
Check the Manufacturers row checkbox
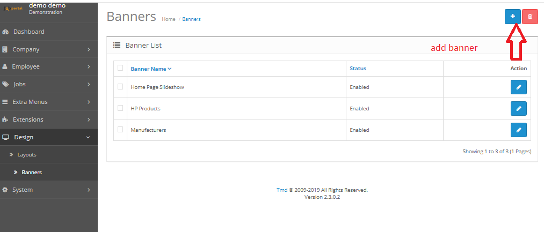[120, 130]
